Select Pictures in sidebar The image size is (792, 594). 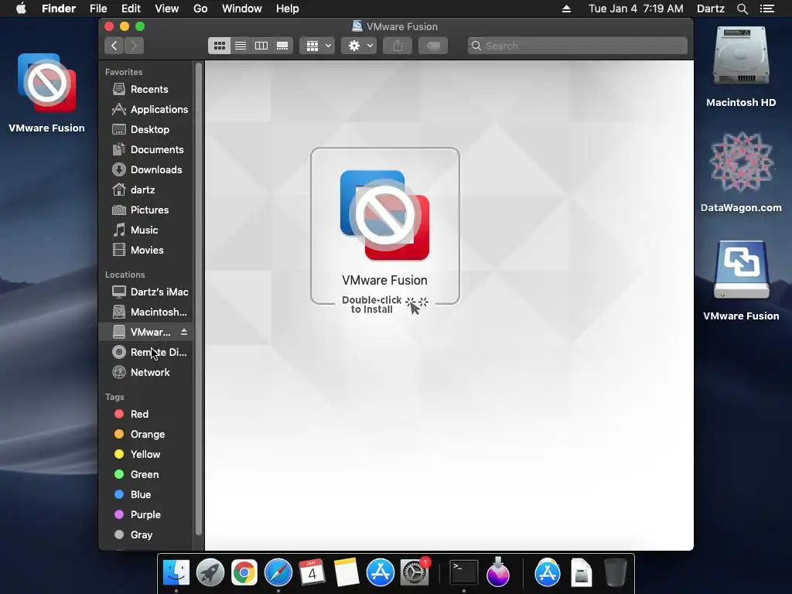(146, 210)
